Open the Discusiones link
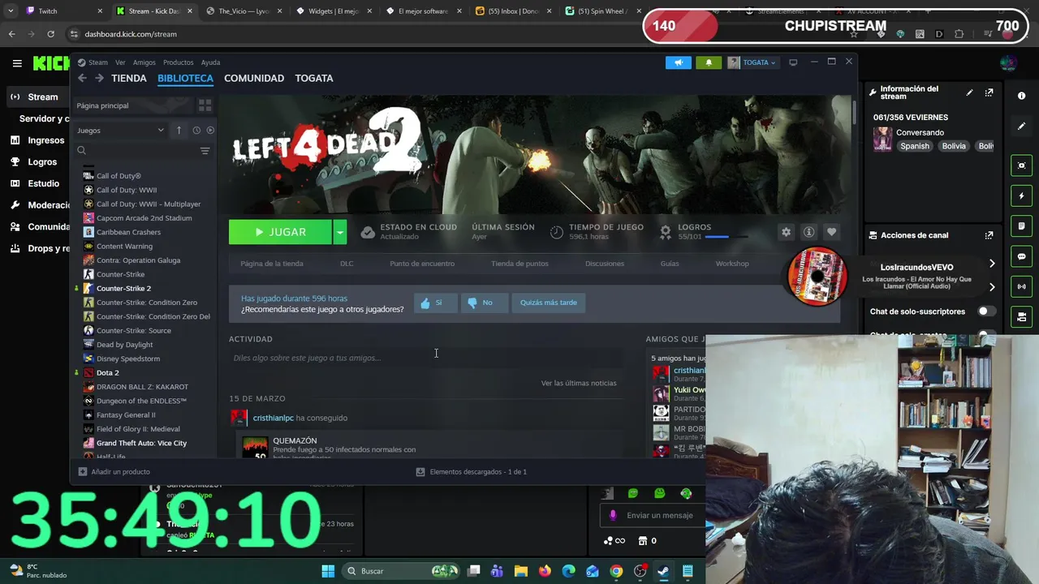 605,264
